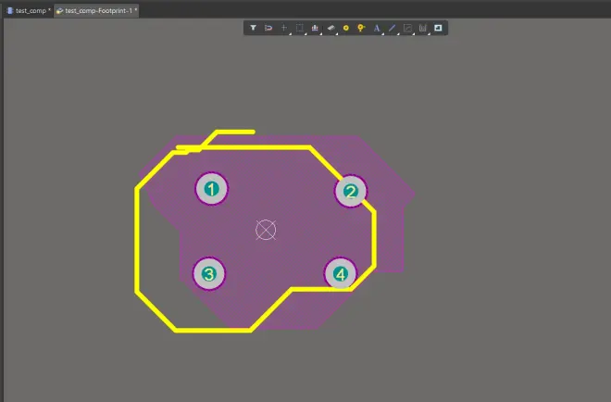611x402 pixels.
Task: Select pad 1 in footprint
Action: [x=212, y=189]
